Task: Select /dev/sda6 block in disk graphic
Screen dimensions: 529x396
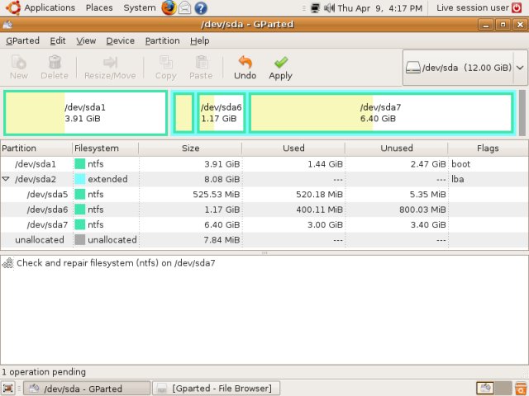Action: pos(222,113)
